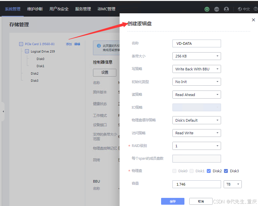The image size is (258, 206).
Task: Select Disk2 in the storage tree
Action: [35, 73]
